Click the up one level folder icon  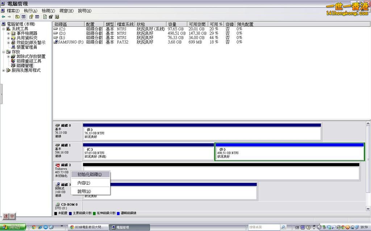point(17,17)
